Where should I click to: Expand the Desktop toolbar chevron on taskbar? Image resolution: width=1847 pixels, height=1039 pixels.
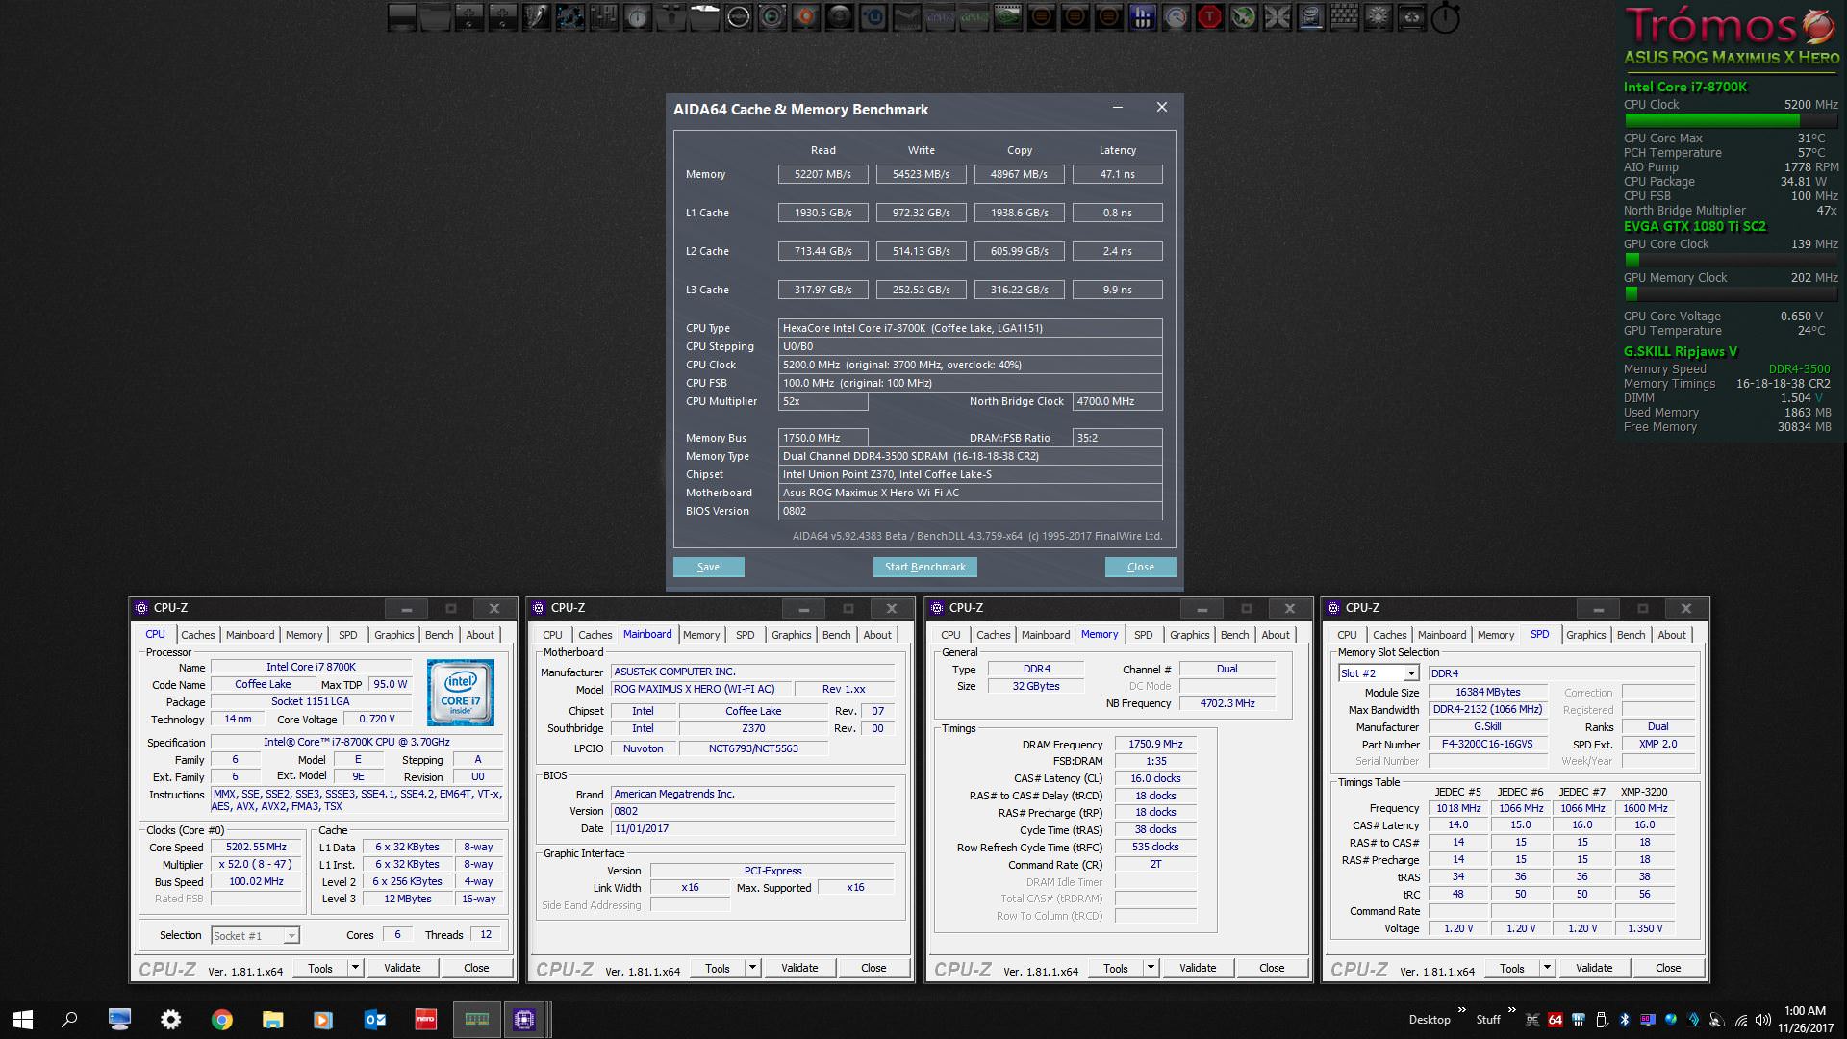click(1462, 1009)
